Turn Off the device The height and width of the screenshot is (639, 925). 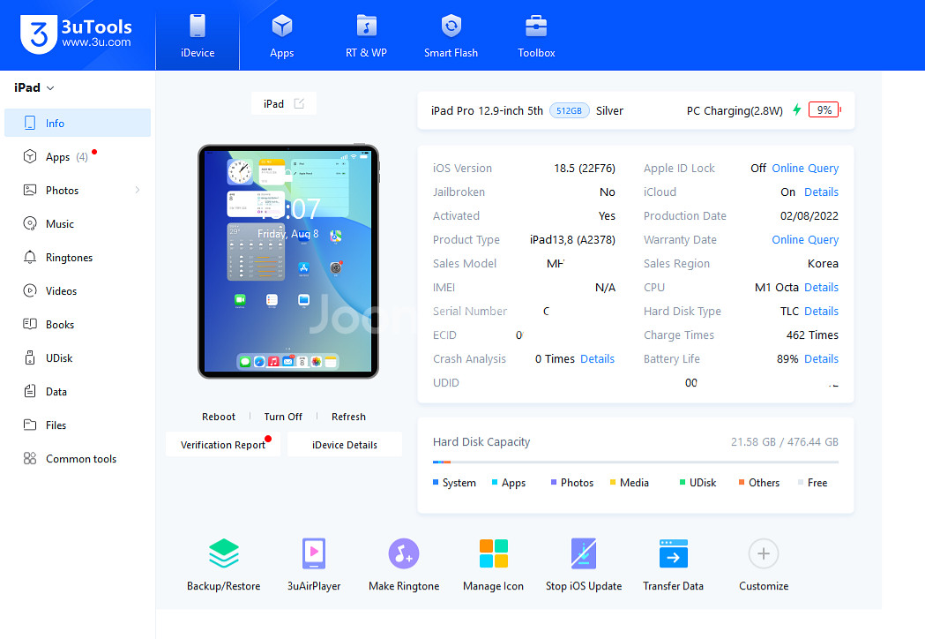coord(282,417)
